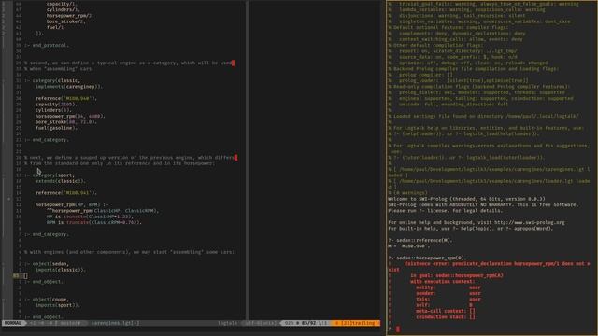Click the line ':- object(sedan,'

(x=48, y=263)
